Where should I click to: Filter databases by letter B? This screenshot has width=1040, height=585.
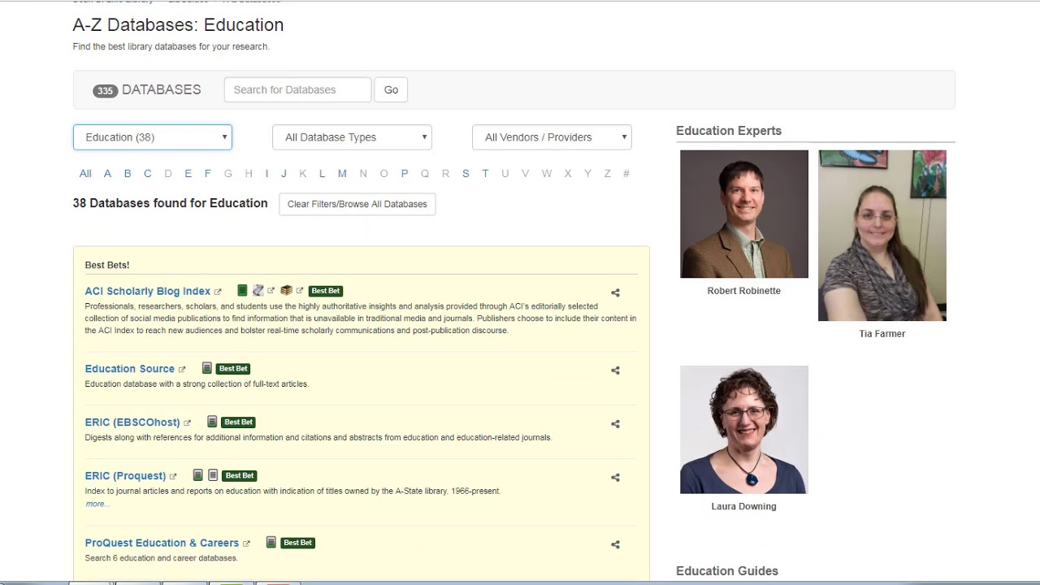pyautogui.click(x=128, y=173)
